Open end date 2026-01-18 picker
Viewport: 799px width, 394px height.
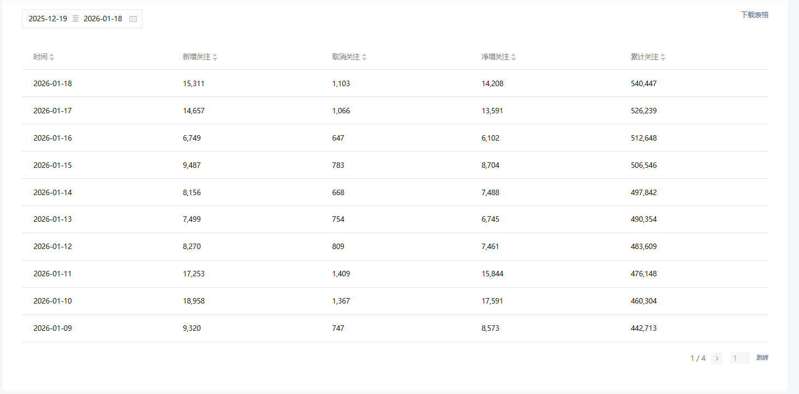pyautogui.click(x=103, y=19)
